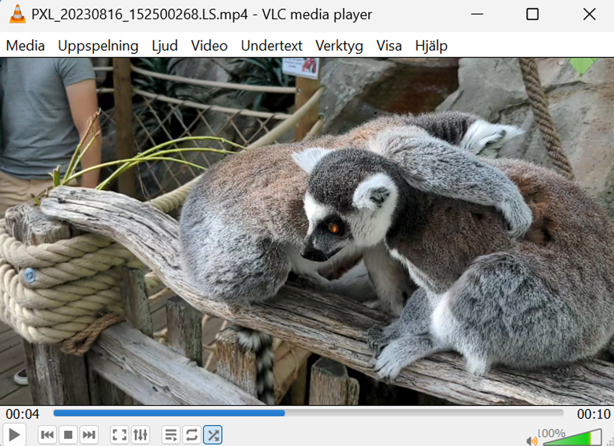Open the Ljud menu
The width and height of the screenshot is (614, 446).
(164, 46)
